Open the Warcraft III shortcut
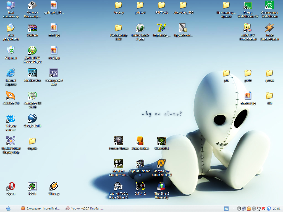Viewport: 283px width, 212px height. click(162, 141)
